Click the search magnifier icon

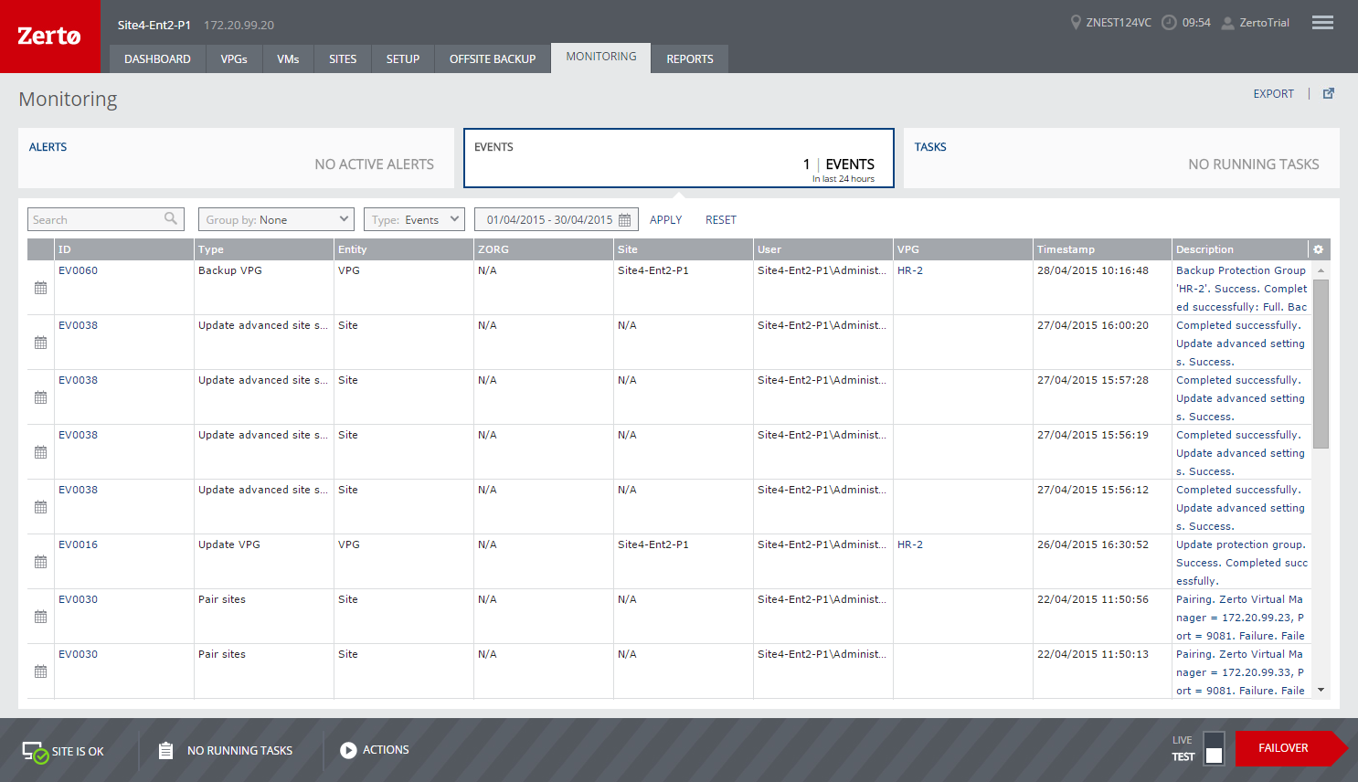coord(171,218)
